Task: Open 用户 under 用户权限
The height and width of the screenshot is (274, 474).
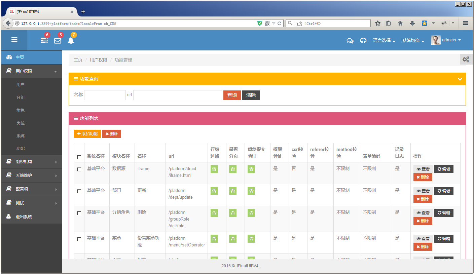Action: [x=21, y=85]
